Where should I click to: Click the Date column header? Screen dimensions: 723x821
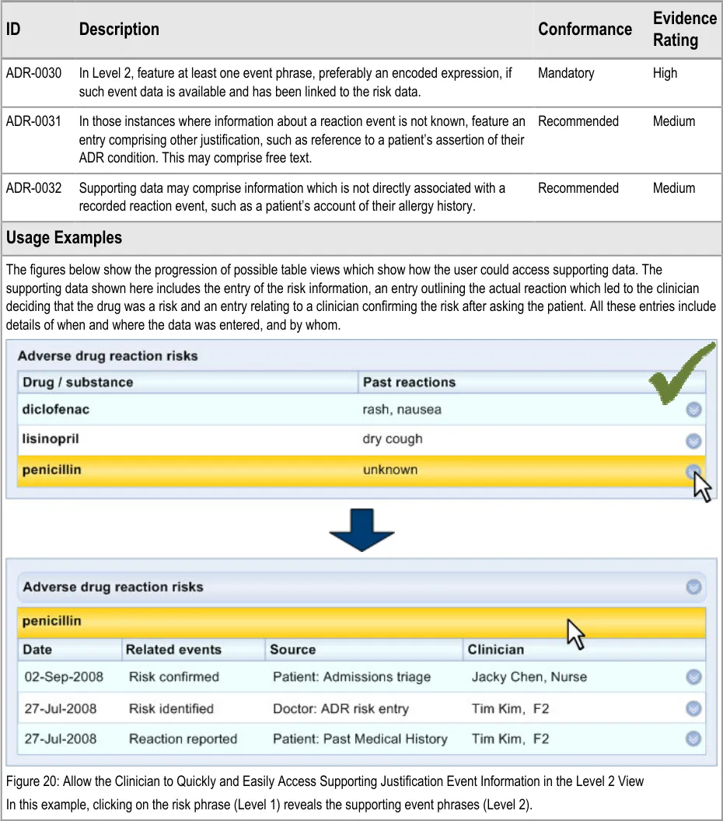(x=37, y=650)
